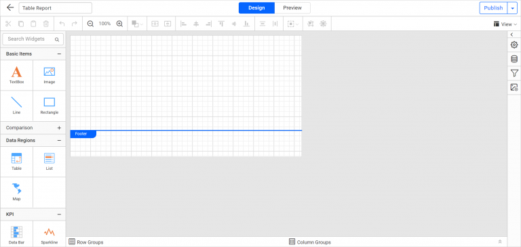Expand the Comparison section

(59, 128)
